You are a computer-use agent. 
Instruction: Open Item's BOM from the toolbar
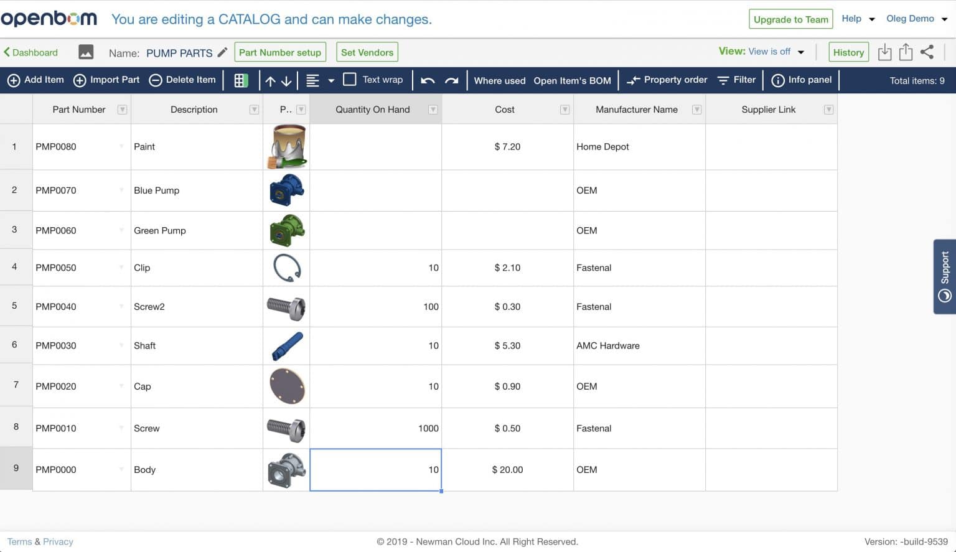point(571,80)
